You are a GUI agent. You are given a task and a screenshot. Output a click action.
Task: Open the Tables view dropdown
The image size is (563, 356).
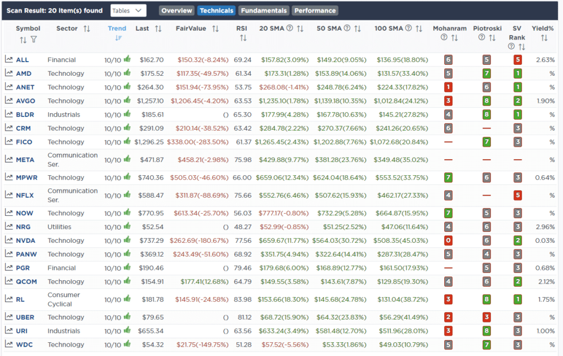(x=128, y=11)
